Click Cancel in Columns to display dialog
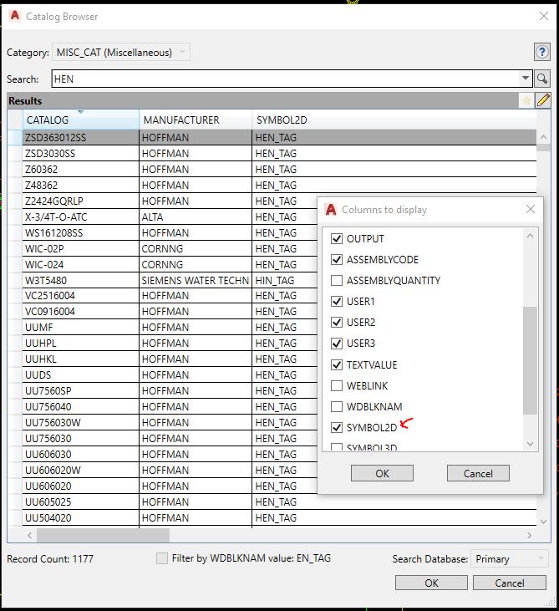 click(478, 473)
